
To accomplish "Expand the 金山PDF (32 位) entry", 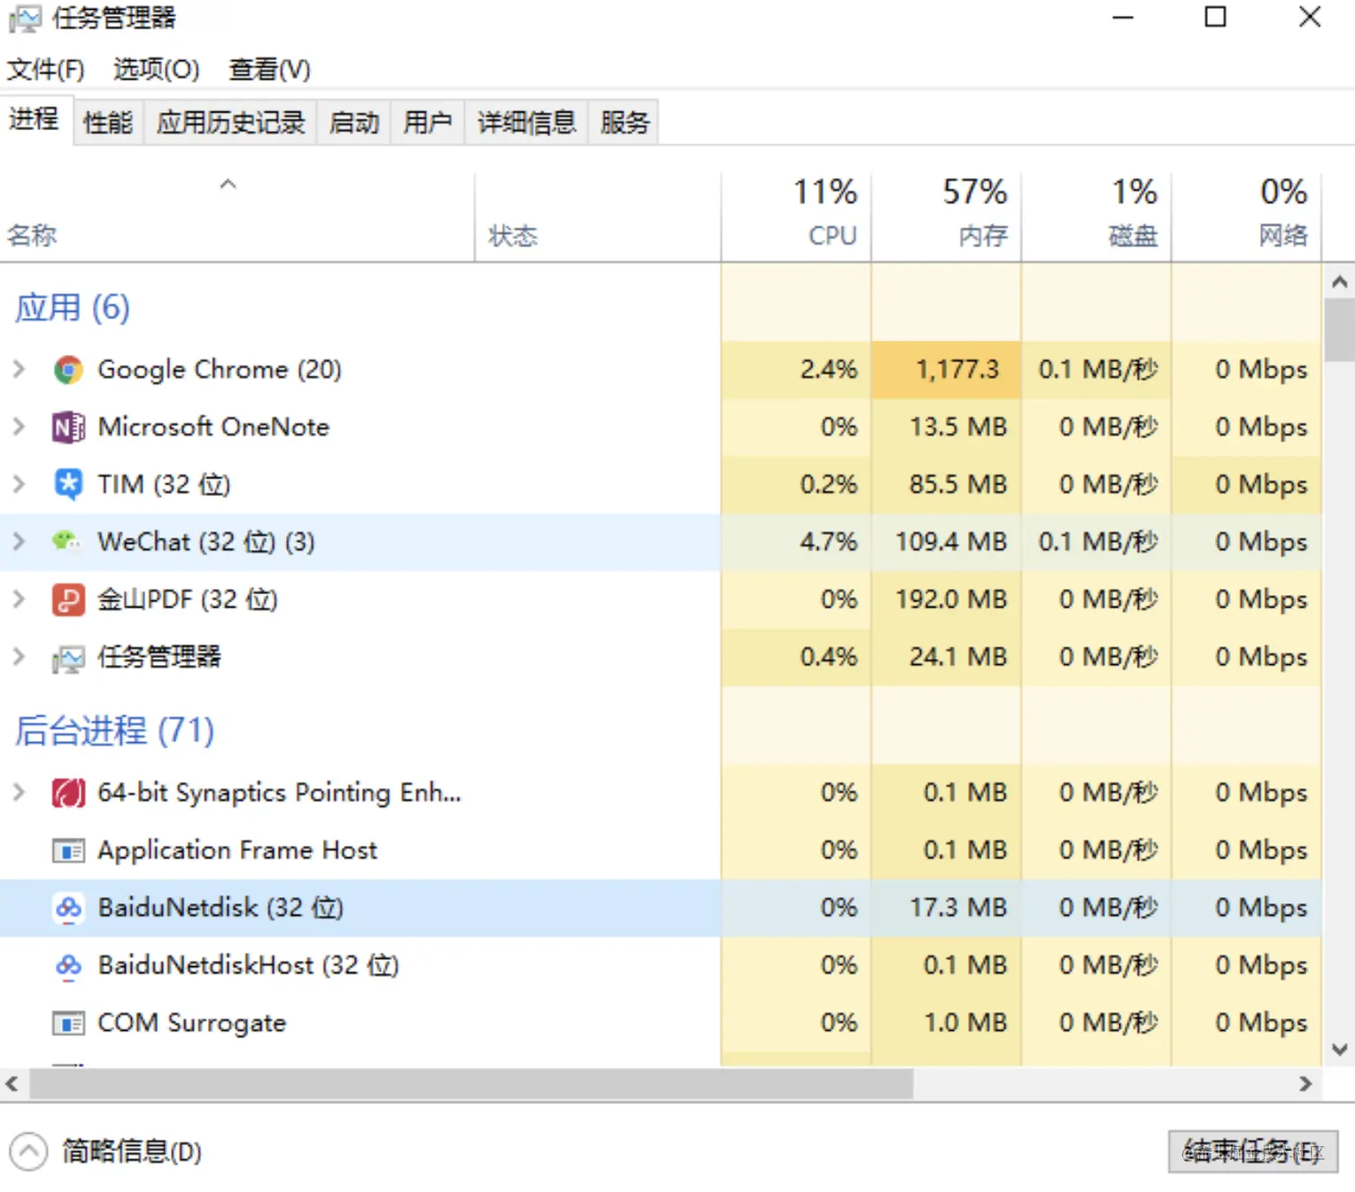I will pyautogui.click(x=19, y=599).
